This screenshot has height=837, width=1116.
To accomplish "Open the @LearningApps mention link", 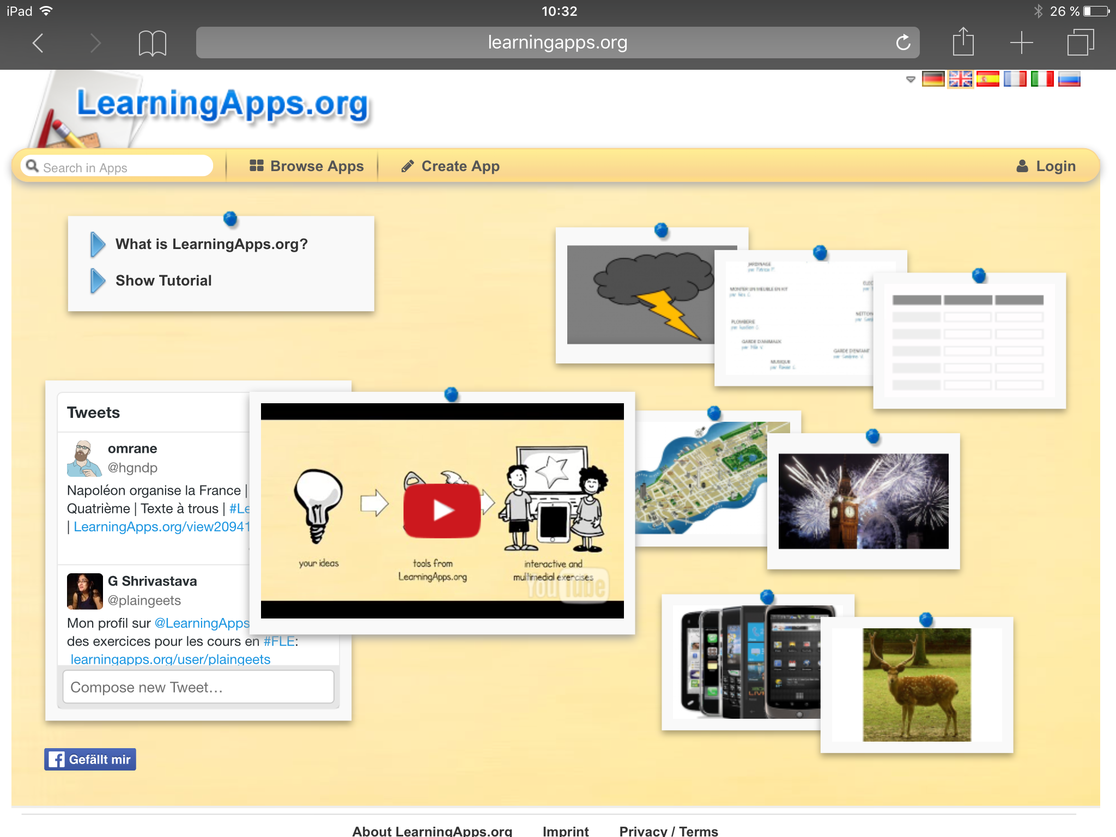I will pyautogui.click(x=202, y=623).
